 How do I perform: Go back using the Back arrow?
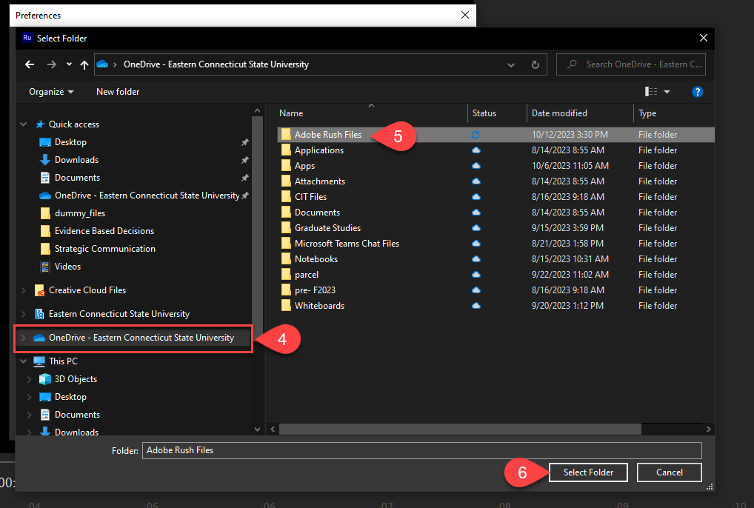(30, 64)
